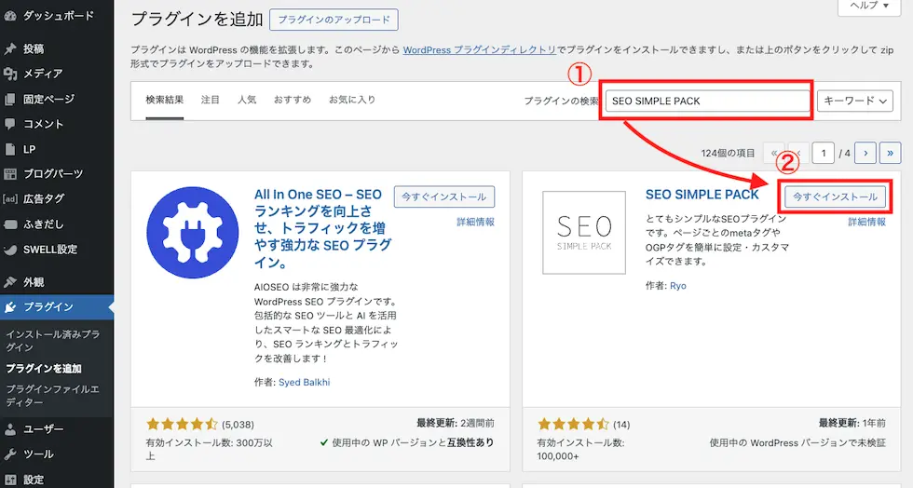The height and width of the screenshot is (488, 913).
Task: Open the 固定ページ menu item
Action: click(48, 99)
